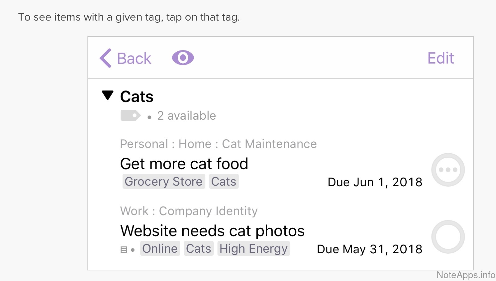Tap "Work : Company Identity" project path
496x281 pixels.
coord(189,211)
